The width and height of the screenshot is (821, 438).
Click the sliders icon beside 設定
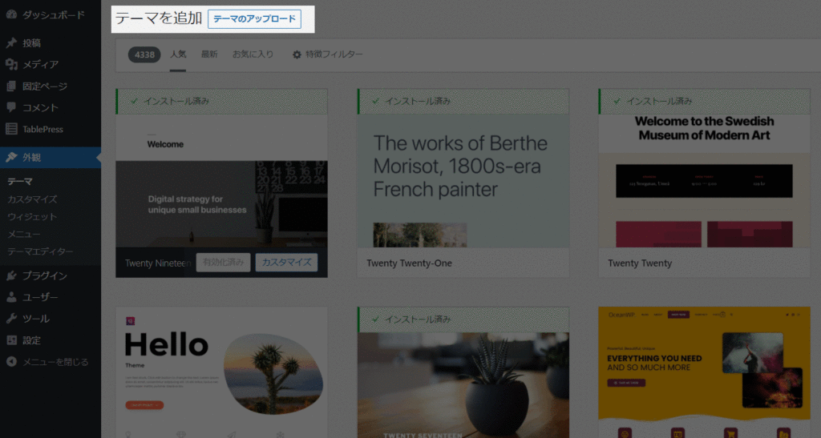[11, 340]
